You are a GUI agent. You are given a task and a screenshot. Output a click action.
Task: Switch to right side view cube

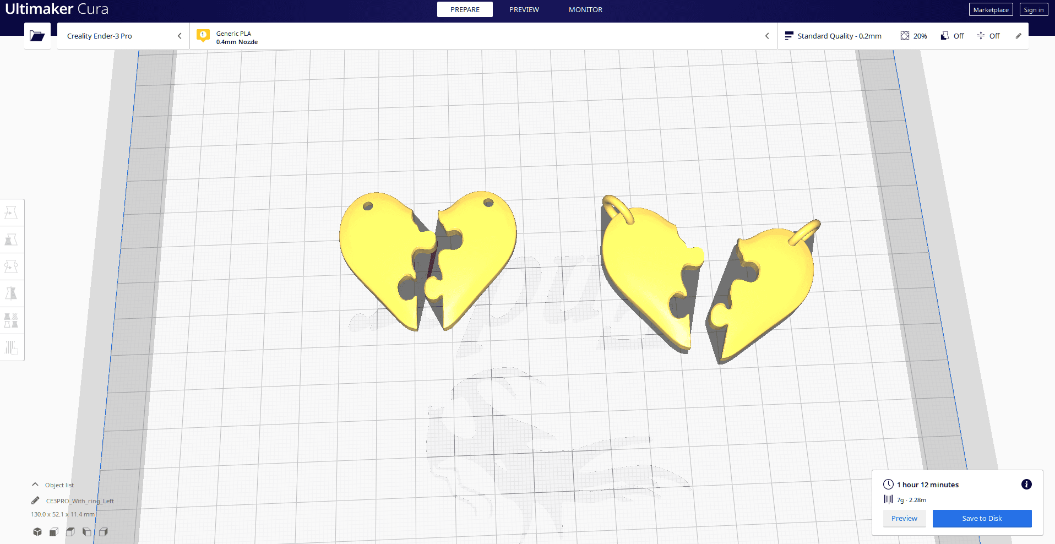coord(104,532)
